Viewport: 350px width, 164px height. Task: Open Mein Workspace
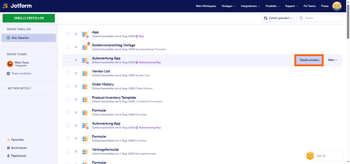coord(206,6)
